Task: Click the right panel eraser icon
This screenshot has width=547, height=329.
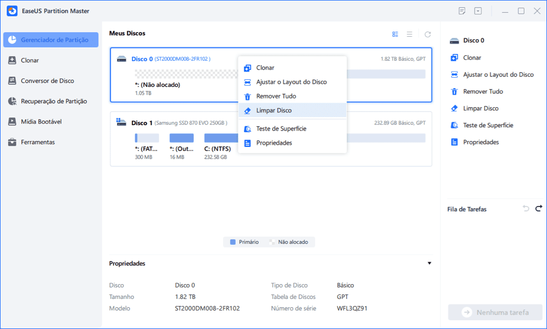Action: click(x=454, y=108)
